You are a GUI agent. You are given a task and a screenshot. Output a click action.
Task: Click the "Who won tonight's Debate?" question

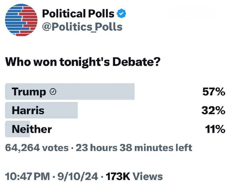(83, 62)
